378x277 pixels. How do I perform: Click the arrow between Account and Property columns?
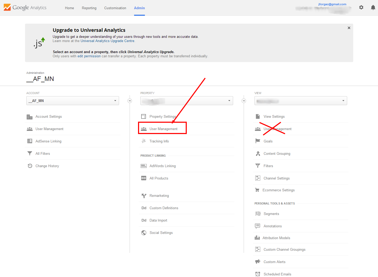click(x=130, y=101)
